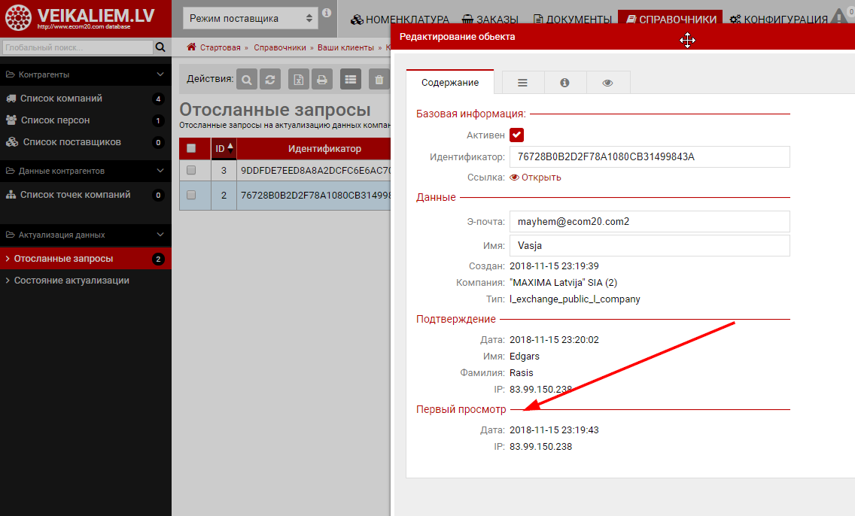Click the list view icon in actions
Screen dimensions: 855x516
[350, 79]
